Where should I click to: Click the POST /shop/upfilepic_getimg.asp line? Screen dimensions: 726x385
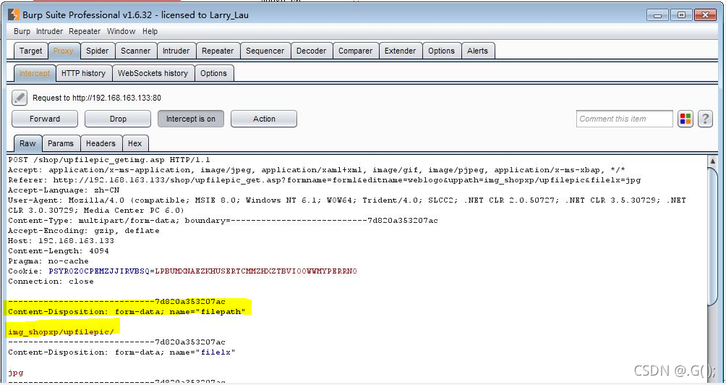click(x=108, y=160)
